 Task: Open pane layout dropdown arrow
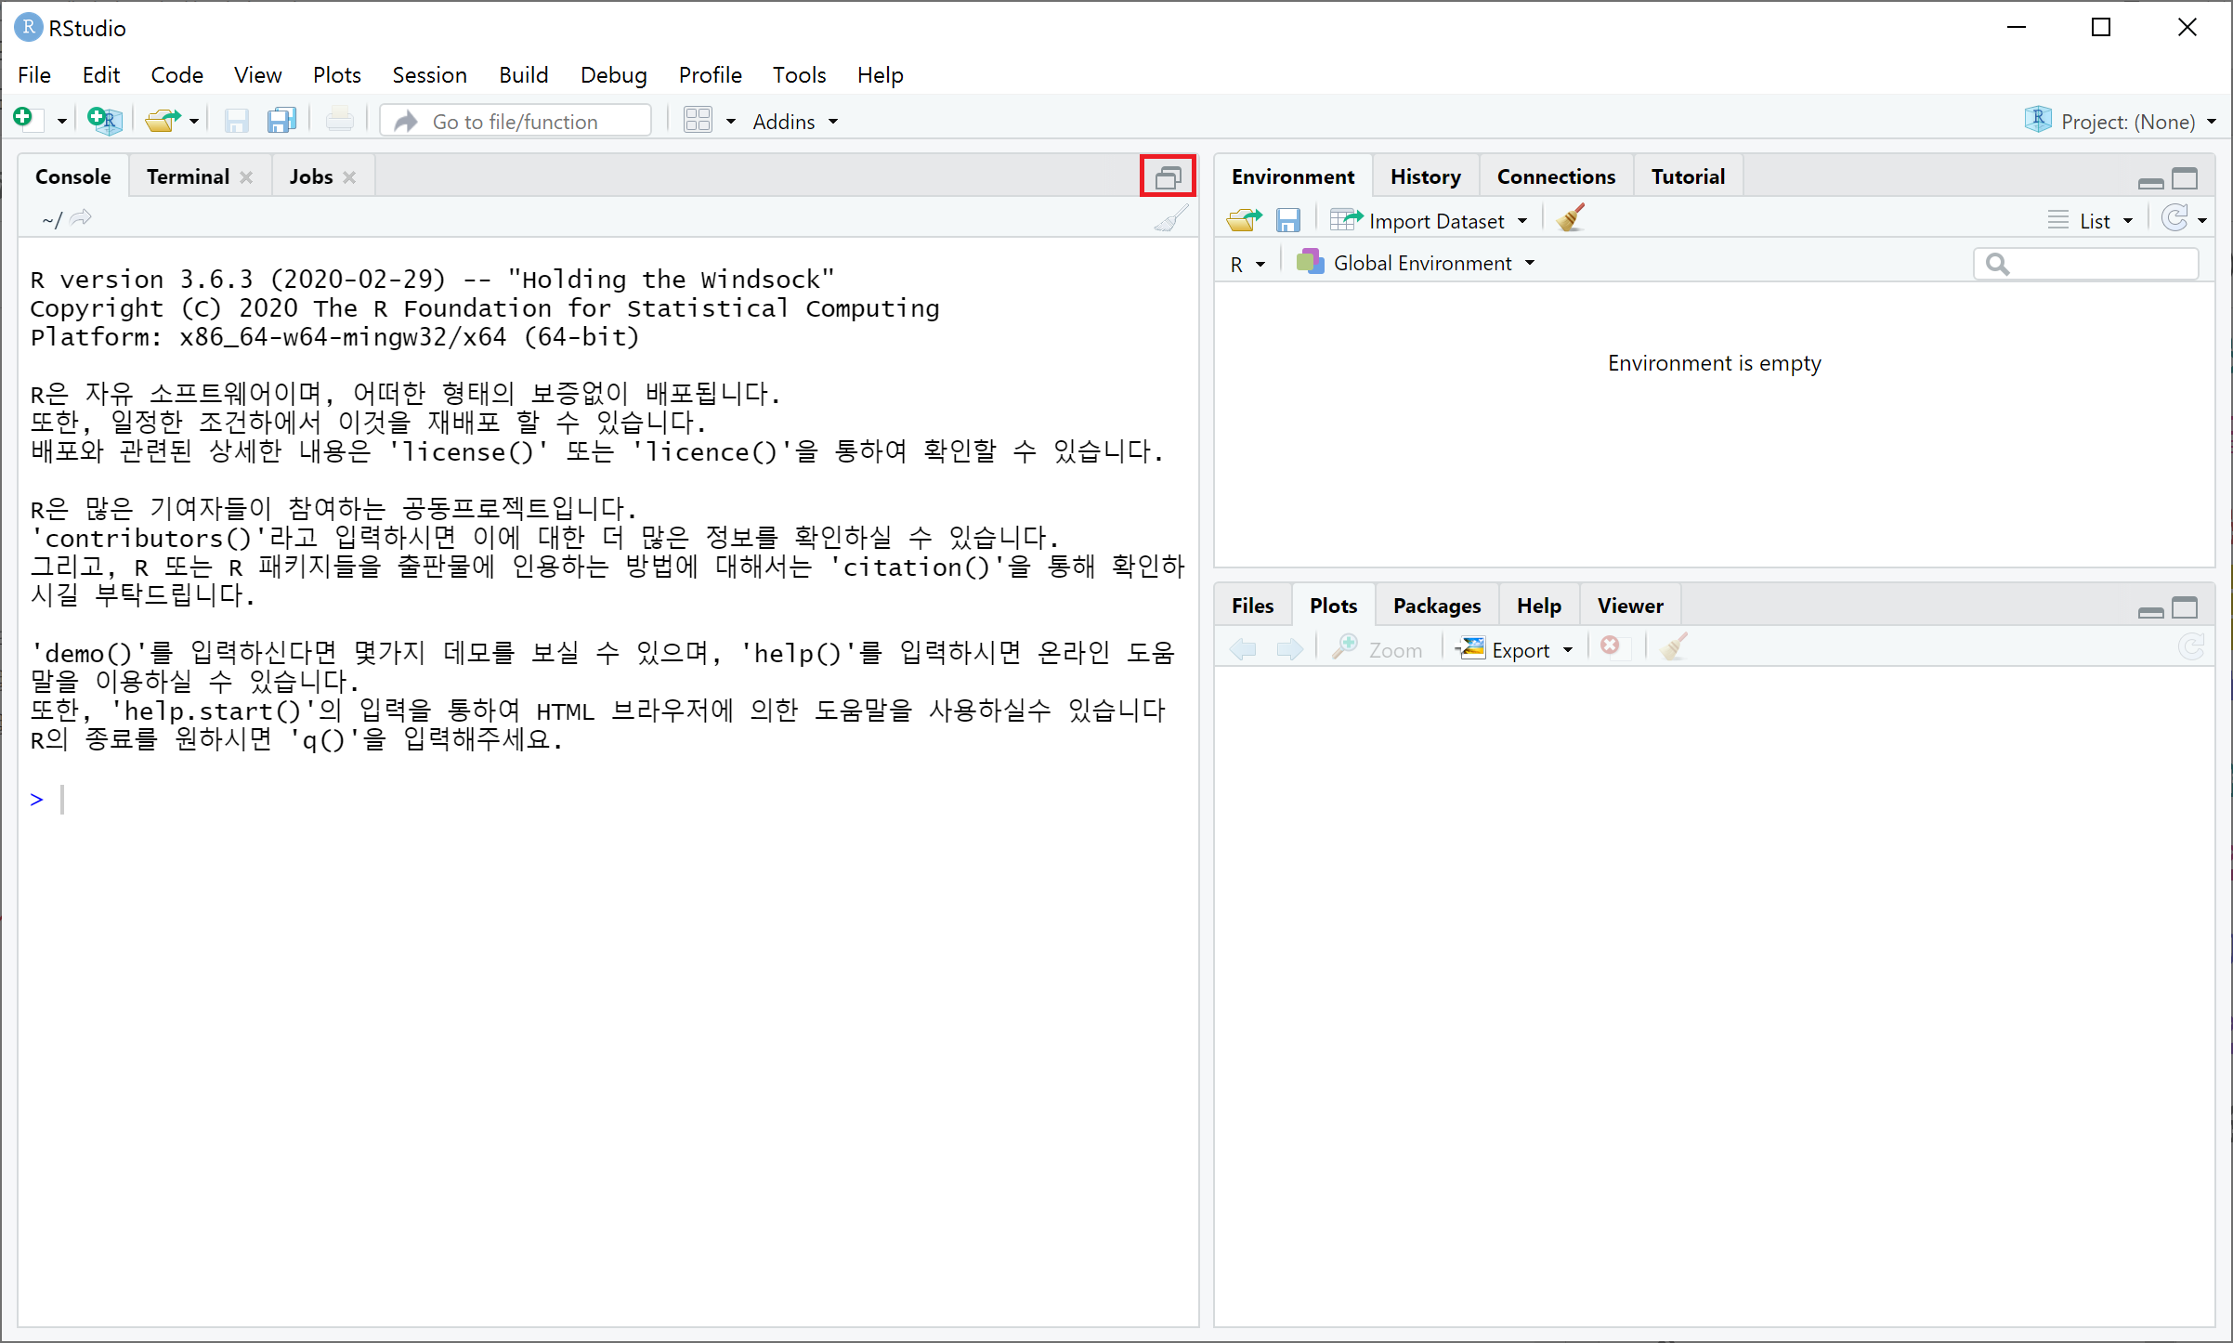pyautogui.click(x=730, y=122)
